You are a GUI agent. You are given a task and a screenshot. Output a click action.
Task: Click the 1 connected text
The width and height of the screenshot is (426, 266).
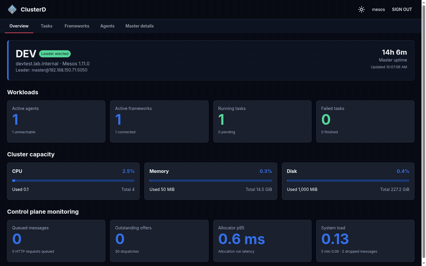pos(125,132)
